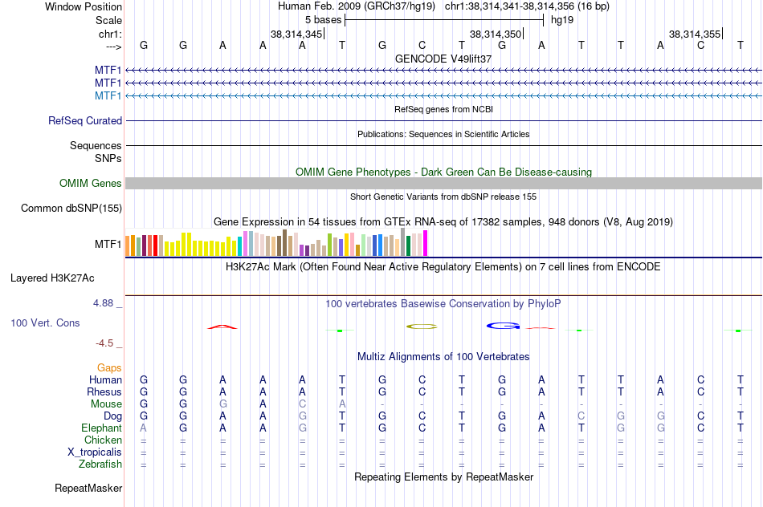This screenshot has width=763, height=507.
Task: Open 'Repeating Elements by RepeatMasker' title
Action: [x=443, y=477]
